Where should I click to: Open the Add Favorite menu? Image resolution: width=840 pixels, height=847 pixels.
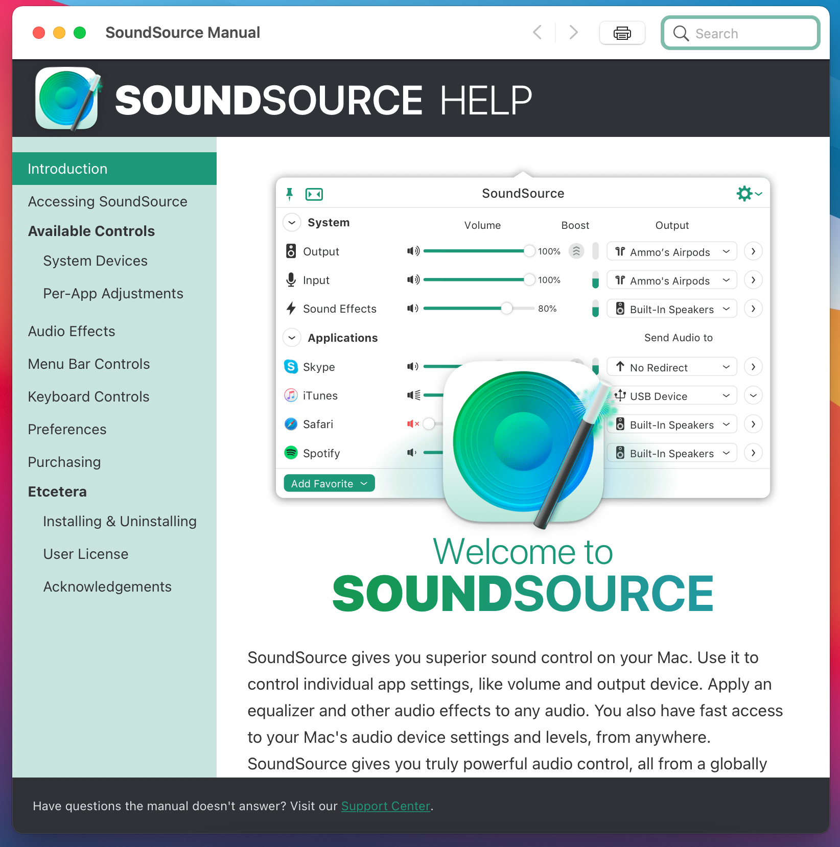click(x=329, y=483)
